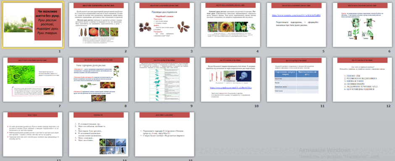Select slide 2 thumbnail
This screenshot has height=161, width=395.
tap(98, 25)
